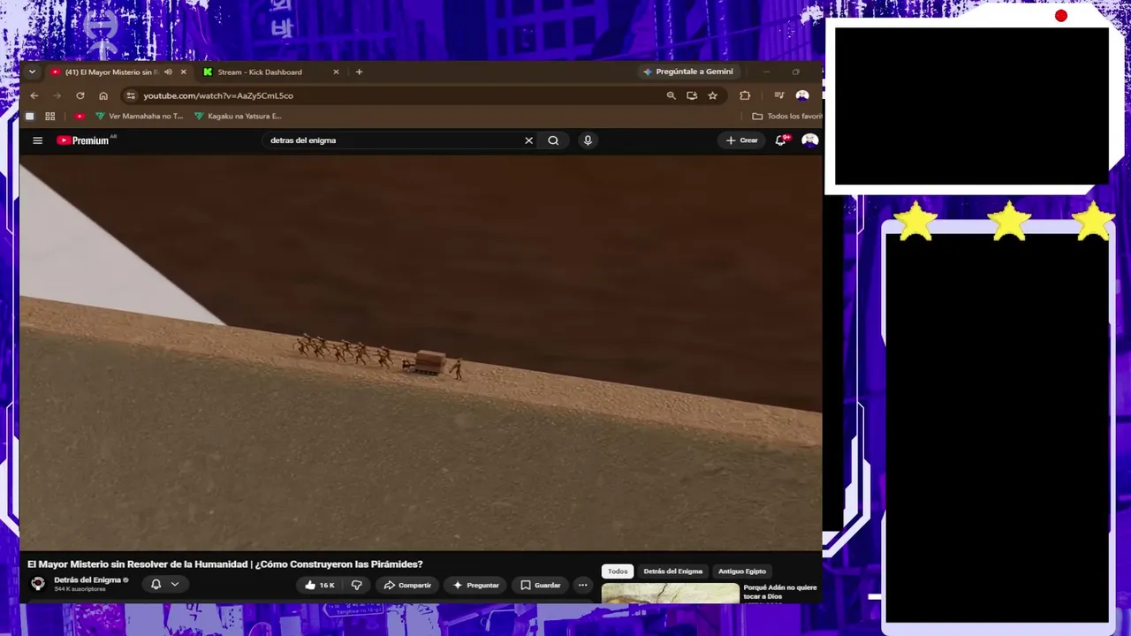Expand the subscription options chevron

tap(175, 584)
